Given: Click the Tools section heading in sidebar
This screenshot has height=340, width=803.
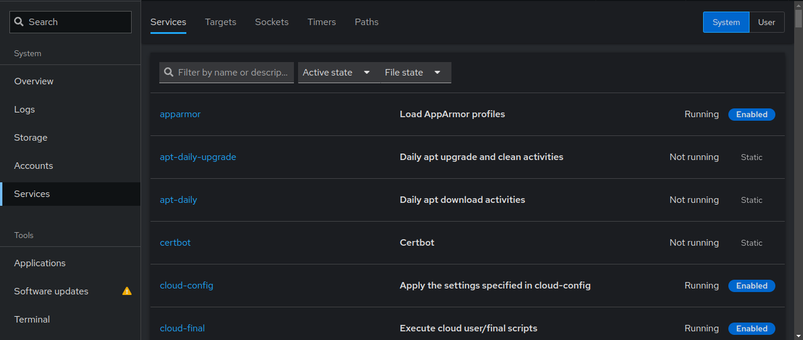Looking at the screenshot, I should 24,235.
